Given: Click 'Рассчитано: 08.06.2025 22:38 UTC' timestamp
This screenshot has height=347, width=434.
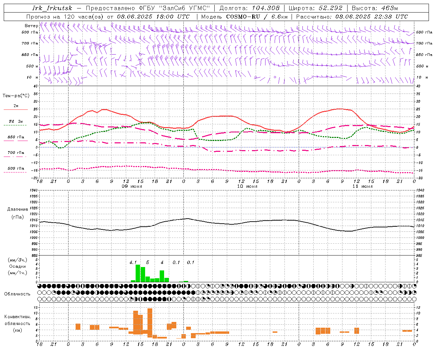Looking at the screenshot, I should click(352, 17).
